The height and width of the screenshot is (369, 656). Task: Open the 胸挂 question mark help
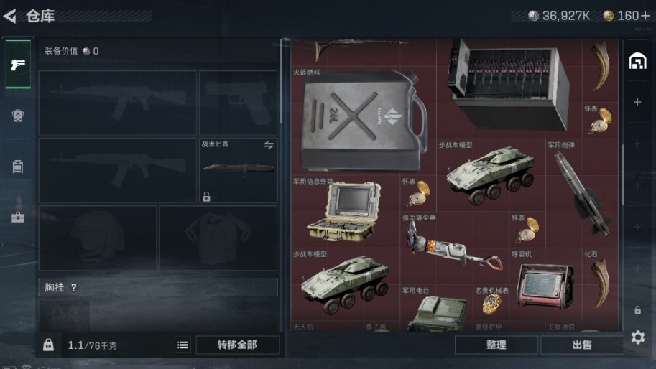73,287
